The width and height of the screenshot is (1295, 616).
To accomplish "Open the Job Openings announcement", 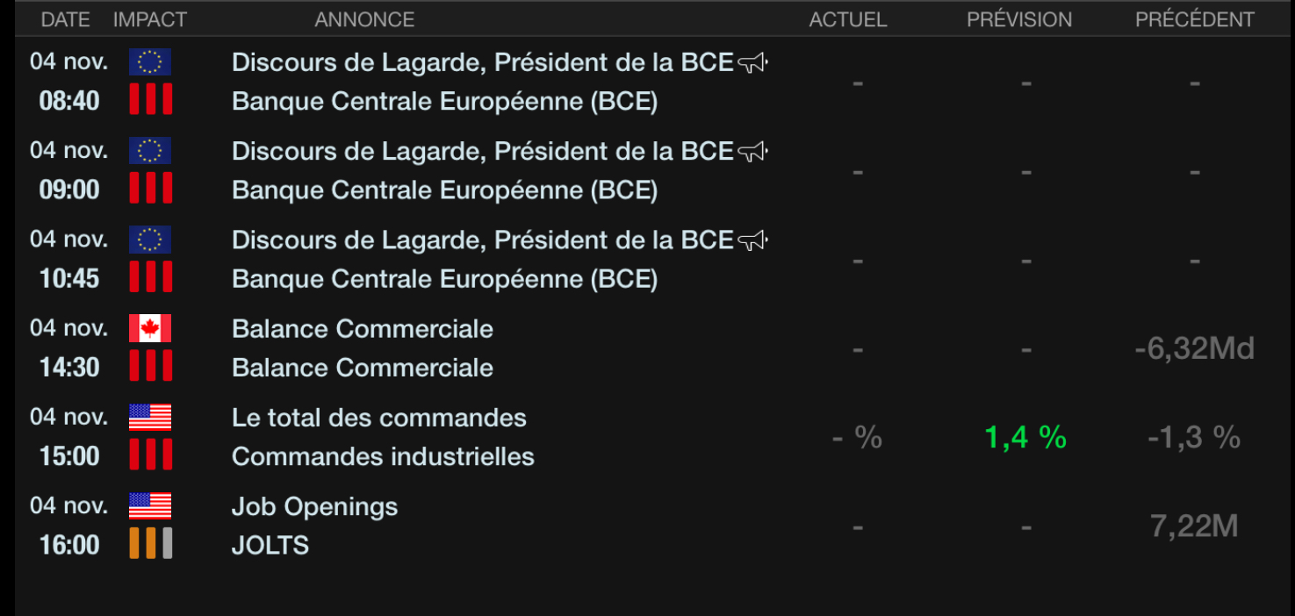I will (x=314, y=507).
